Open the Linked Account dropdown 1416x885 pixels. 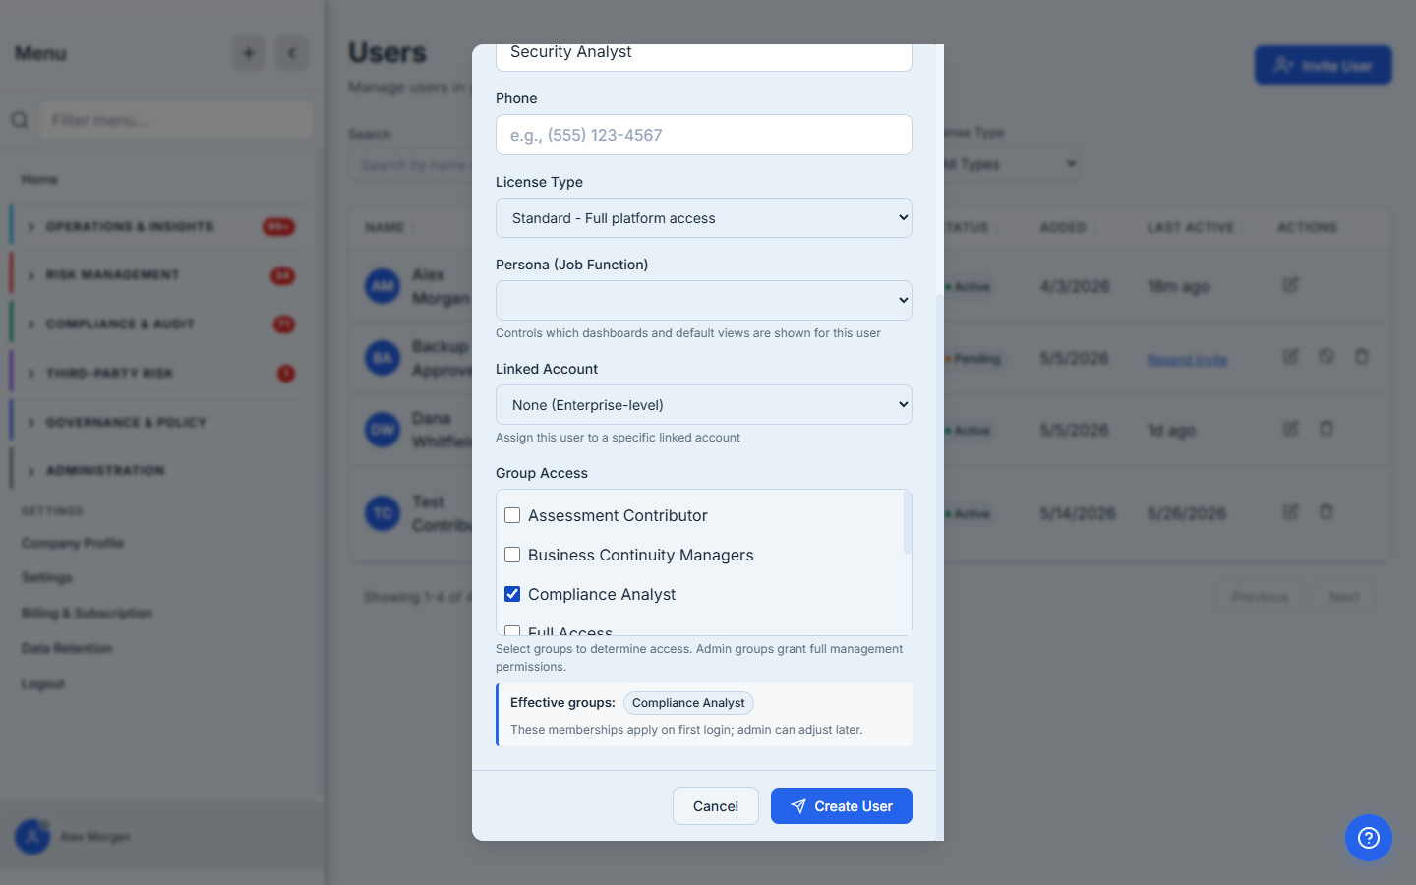(x=704, y=404)
